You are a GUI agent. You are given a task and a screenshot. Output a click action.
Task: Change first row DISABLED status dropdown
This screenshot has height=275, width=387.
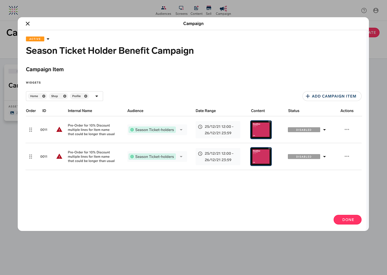[x=324, y=130]
